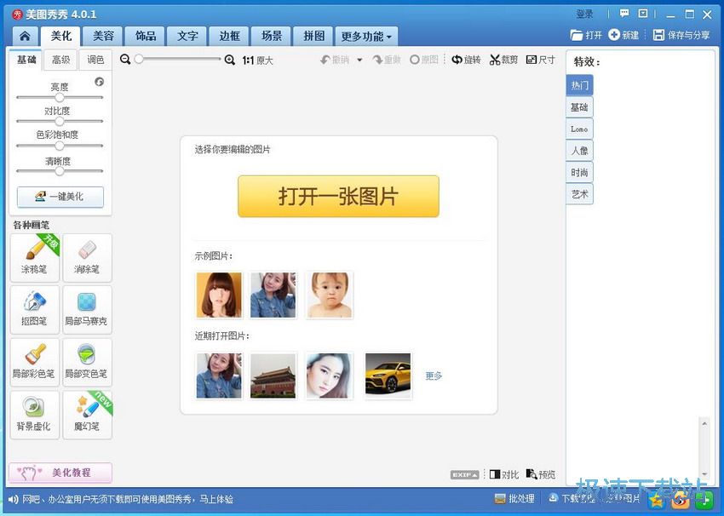
Task: Select the Lomo effects category
Action: [579, 129]
